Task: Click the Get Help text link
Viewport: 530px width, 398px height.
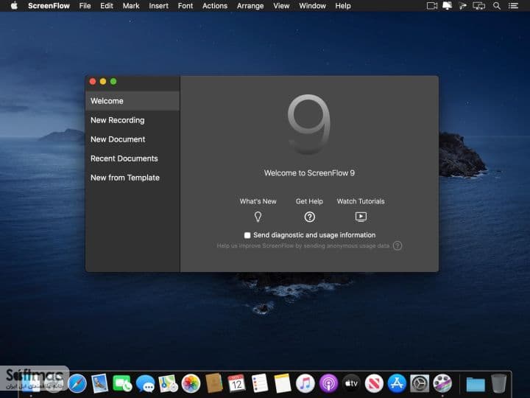Action: coord(309,201)
